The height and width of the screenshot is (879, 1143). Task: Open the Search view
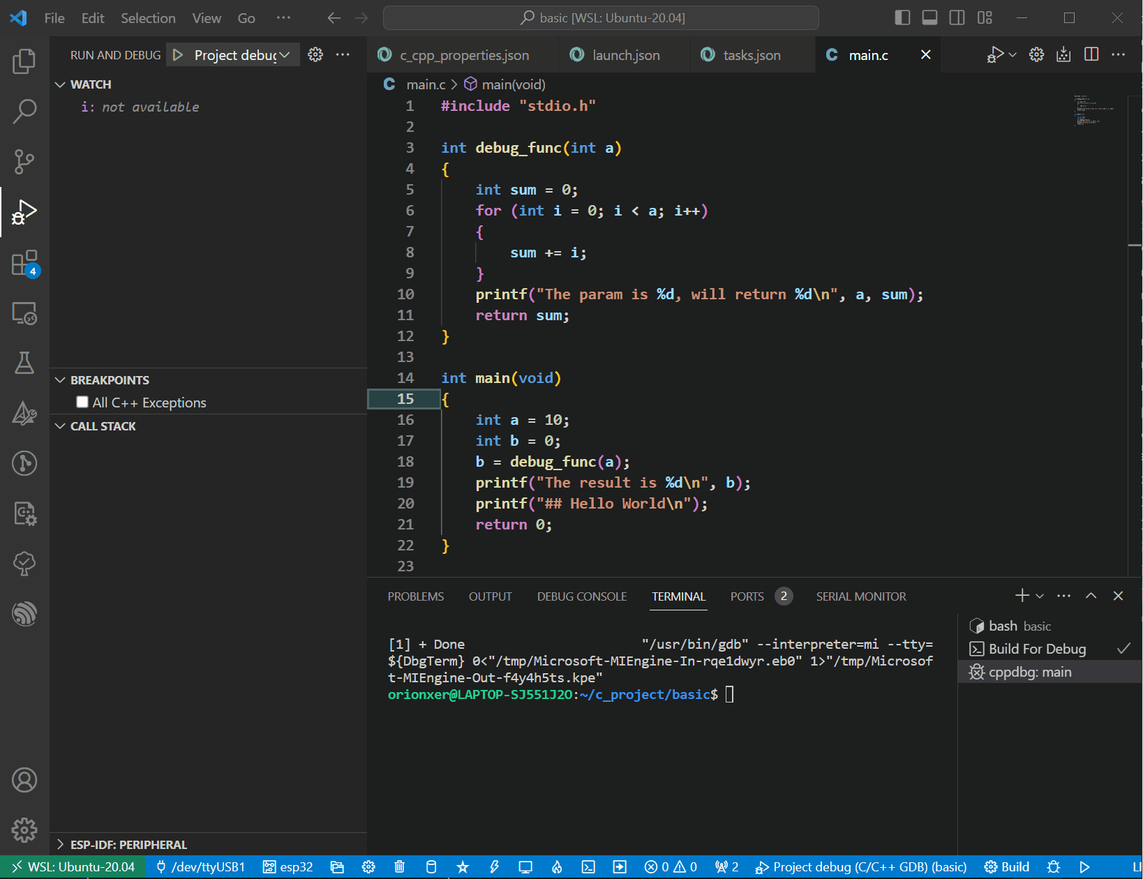[24, 112]
